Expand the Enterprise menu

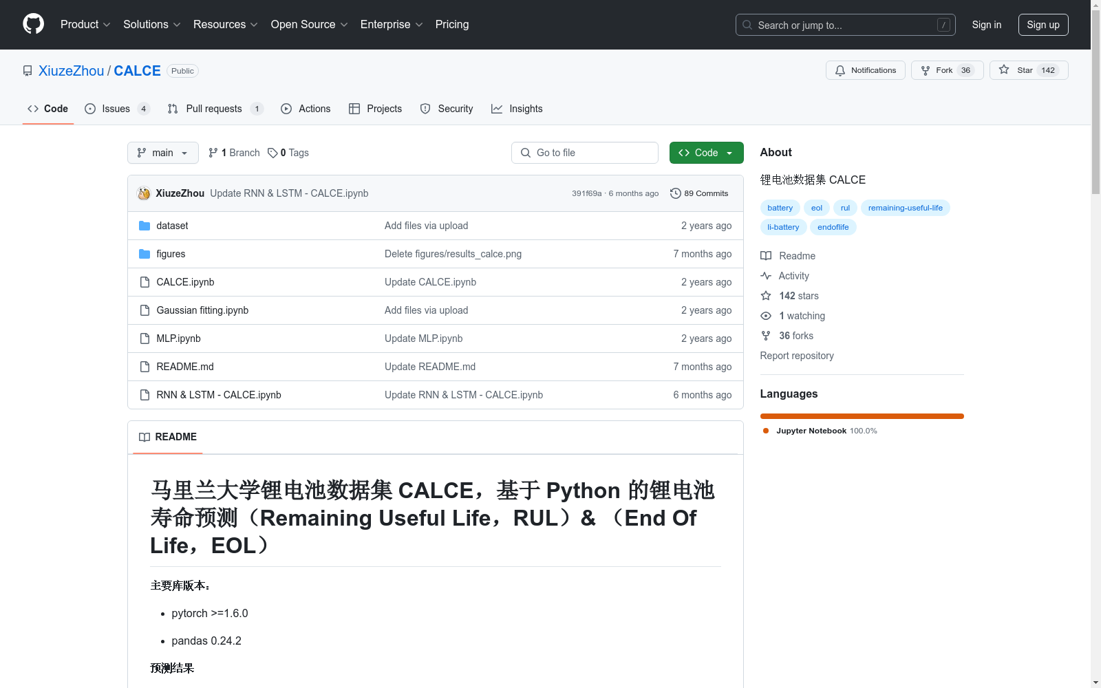(x=392, y=24)
